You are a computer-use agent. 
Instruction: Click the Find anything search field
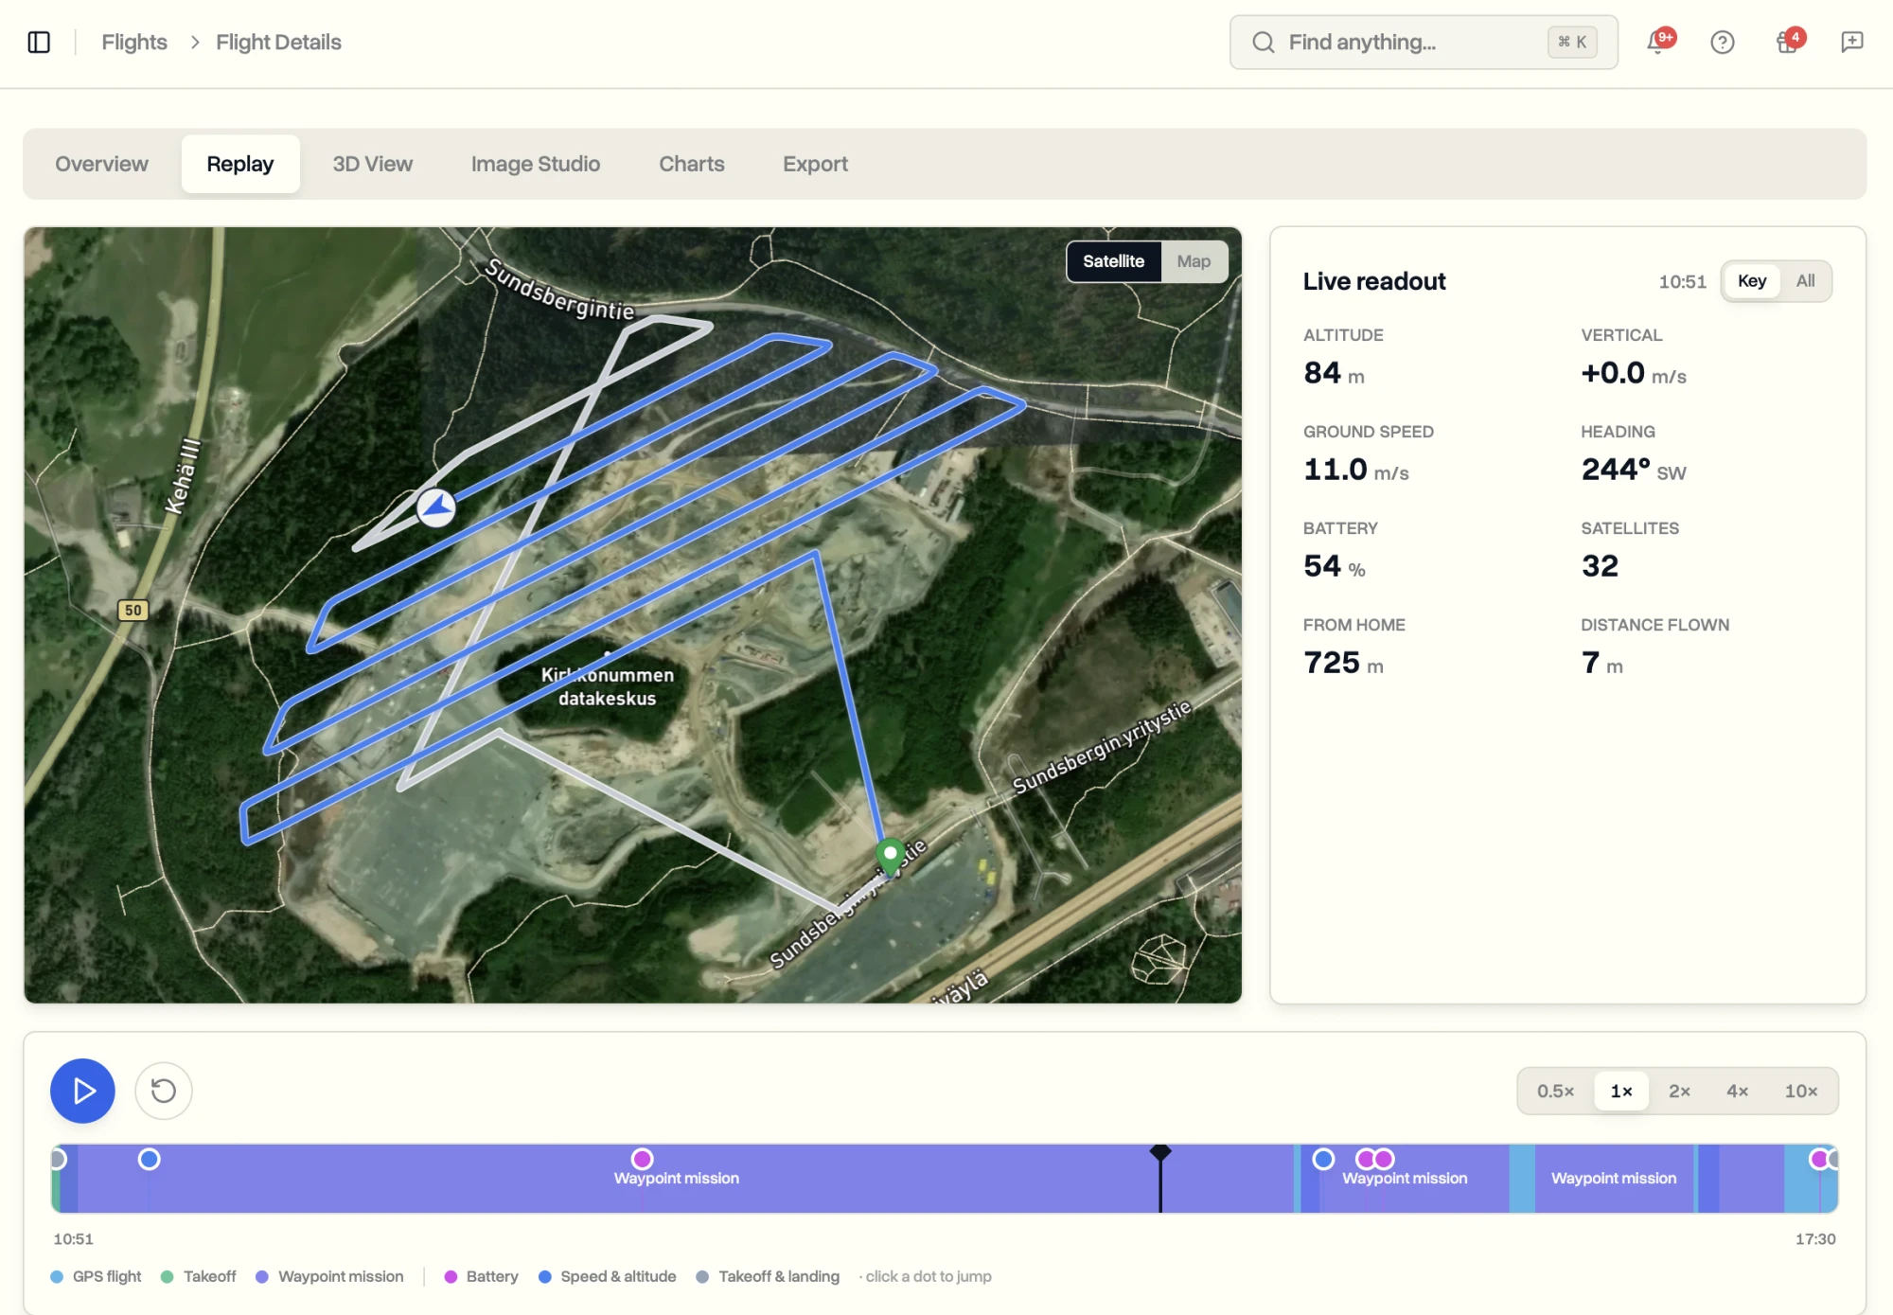[1424, 42]
